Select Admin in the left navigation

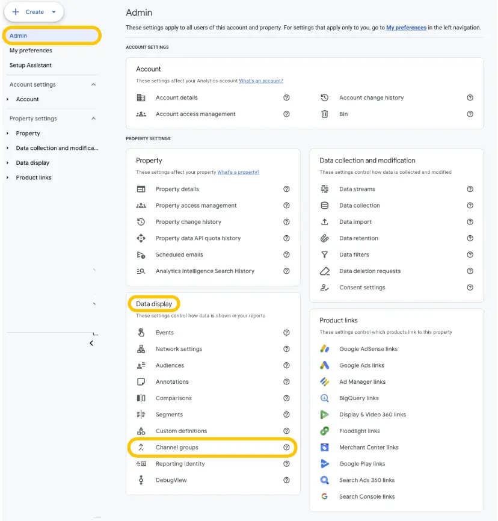point(52,35)
